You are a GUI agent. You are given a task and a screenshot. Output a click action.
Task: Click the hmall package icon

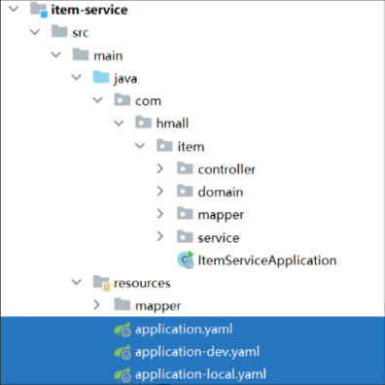click(x=143, y=122)
